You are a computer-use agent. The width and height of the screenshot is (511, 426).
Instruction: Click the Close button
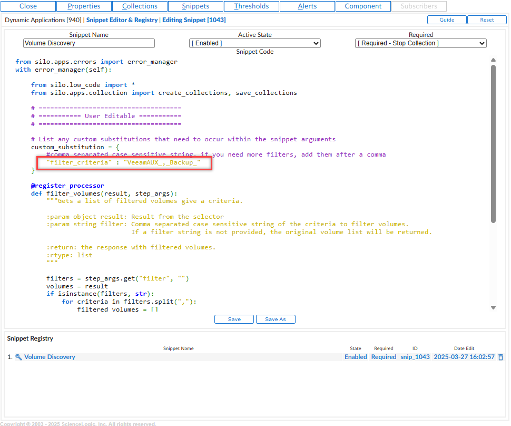point(28,6)
